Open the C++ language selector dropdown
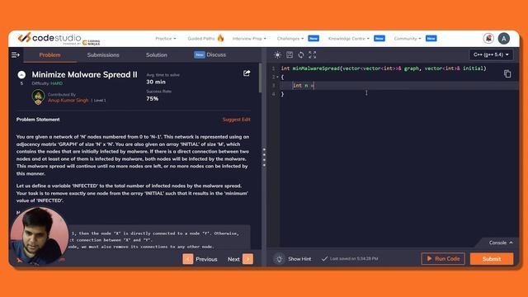 pyautogui.click(x=491, y=54)
